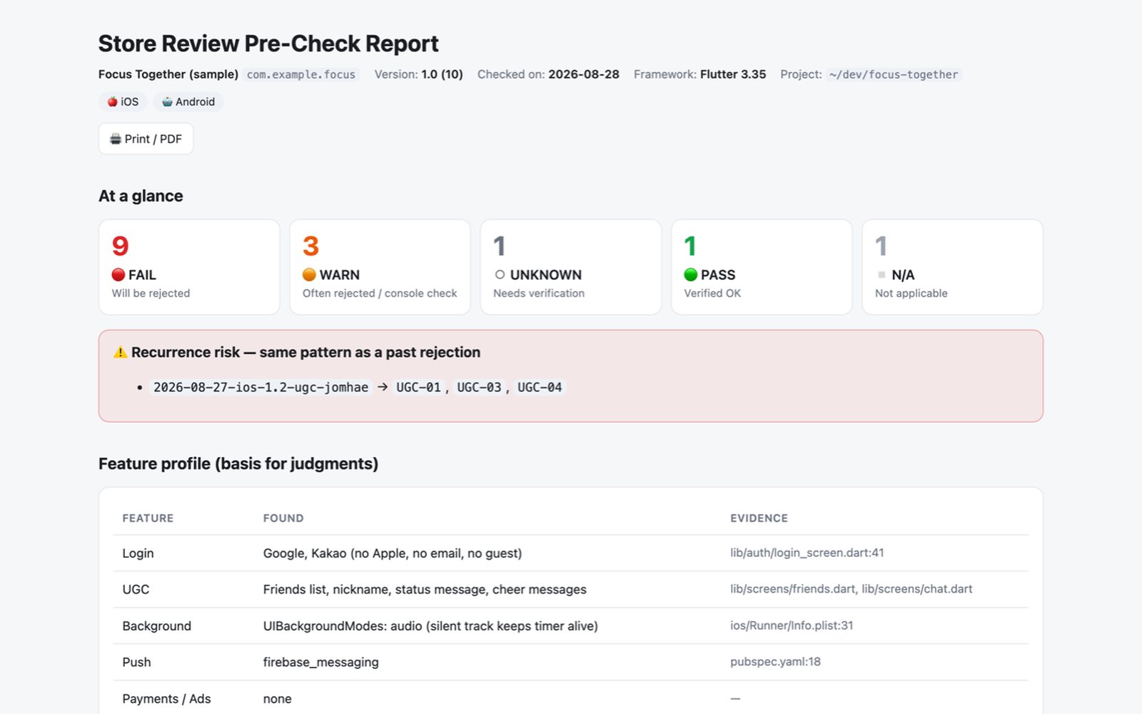Open the FAIL summary card
The height and width of the screenshot is (714, 1142).
[x=189, y=267]
